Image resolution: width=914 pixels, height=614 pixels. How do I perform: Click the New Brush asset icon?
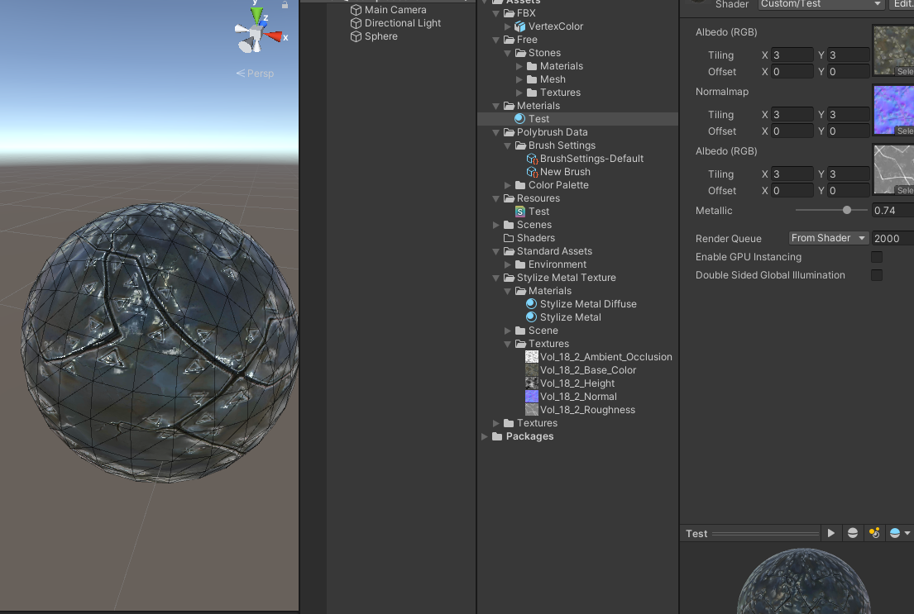click(x=532, y=172)
